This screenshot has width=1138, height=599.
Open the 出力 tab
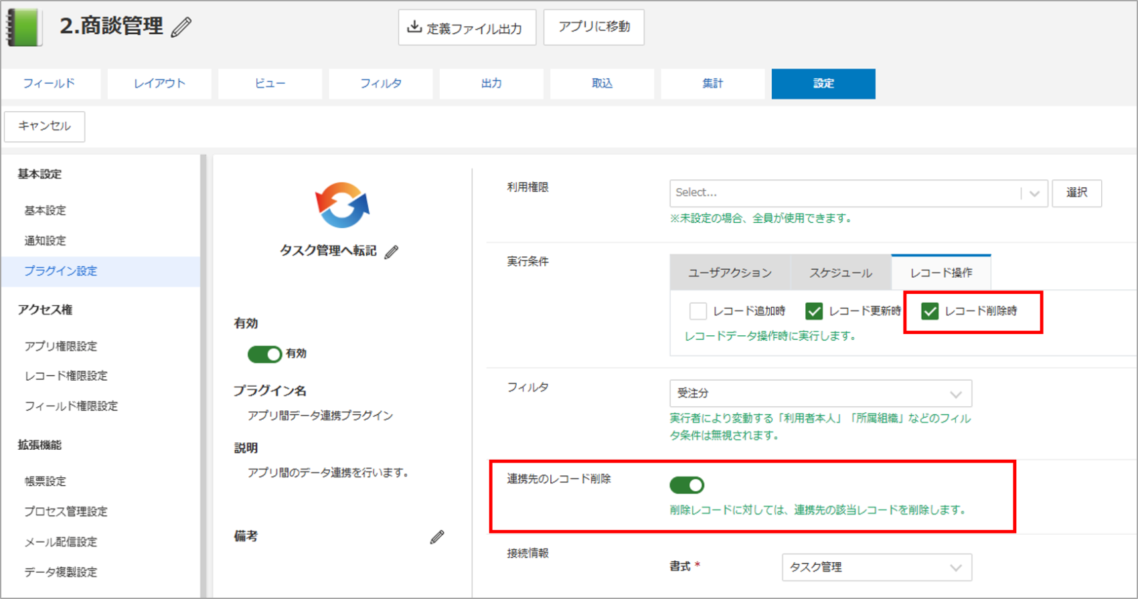click(491, 84)
